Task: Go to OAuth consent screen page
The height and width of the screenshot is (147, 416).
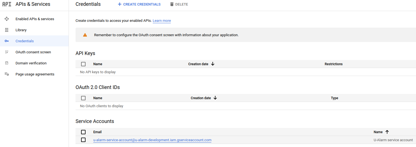Action: point(33,52)
